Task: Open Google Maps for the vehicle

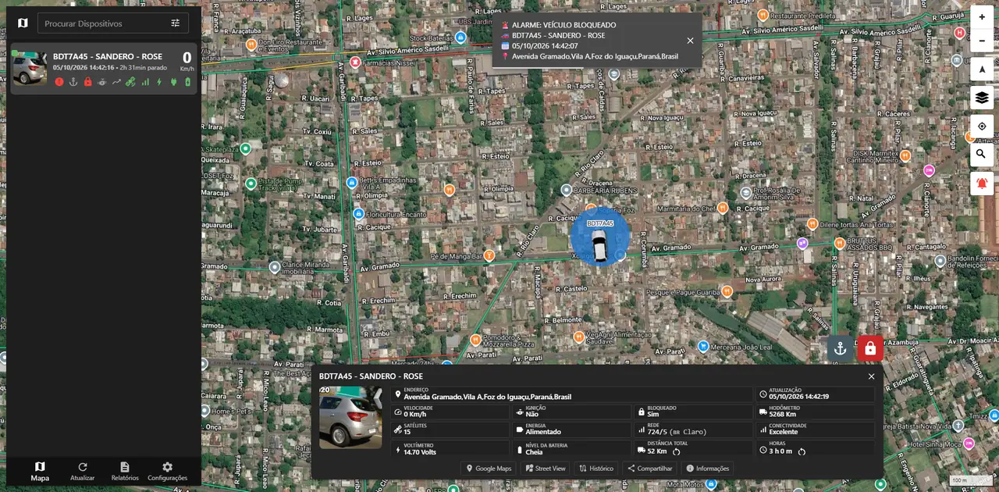Action: (489, 469)
